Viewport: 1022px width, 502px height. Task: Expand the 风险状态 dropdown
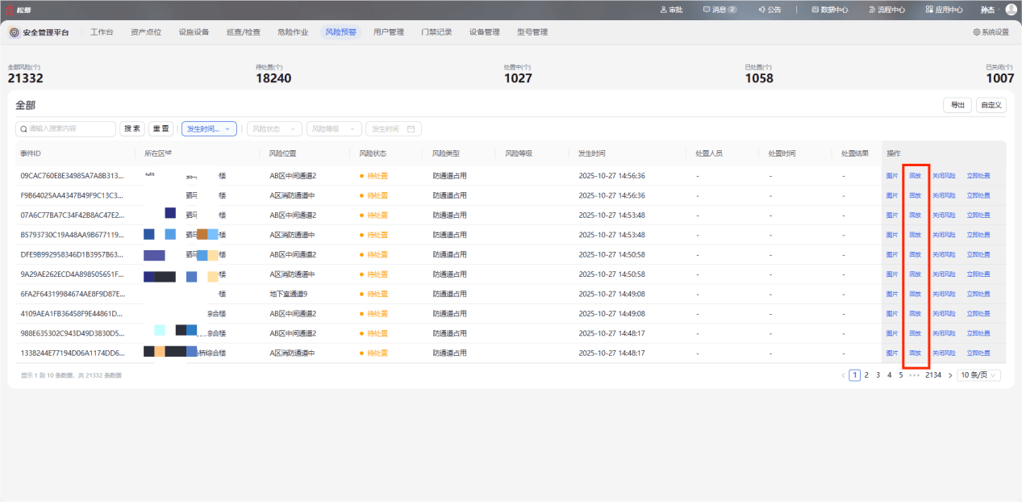click(274, 129)
